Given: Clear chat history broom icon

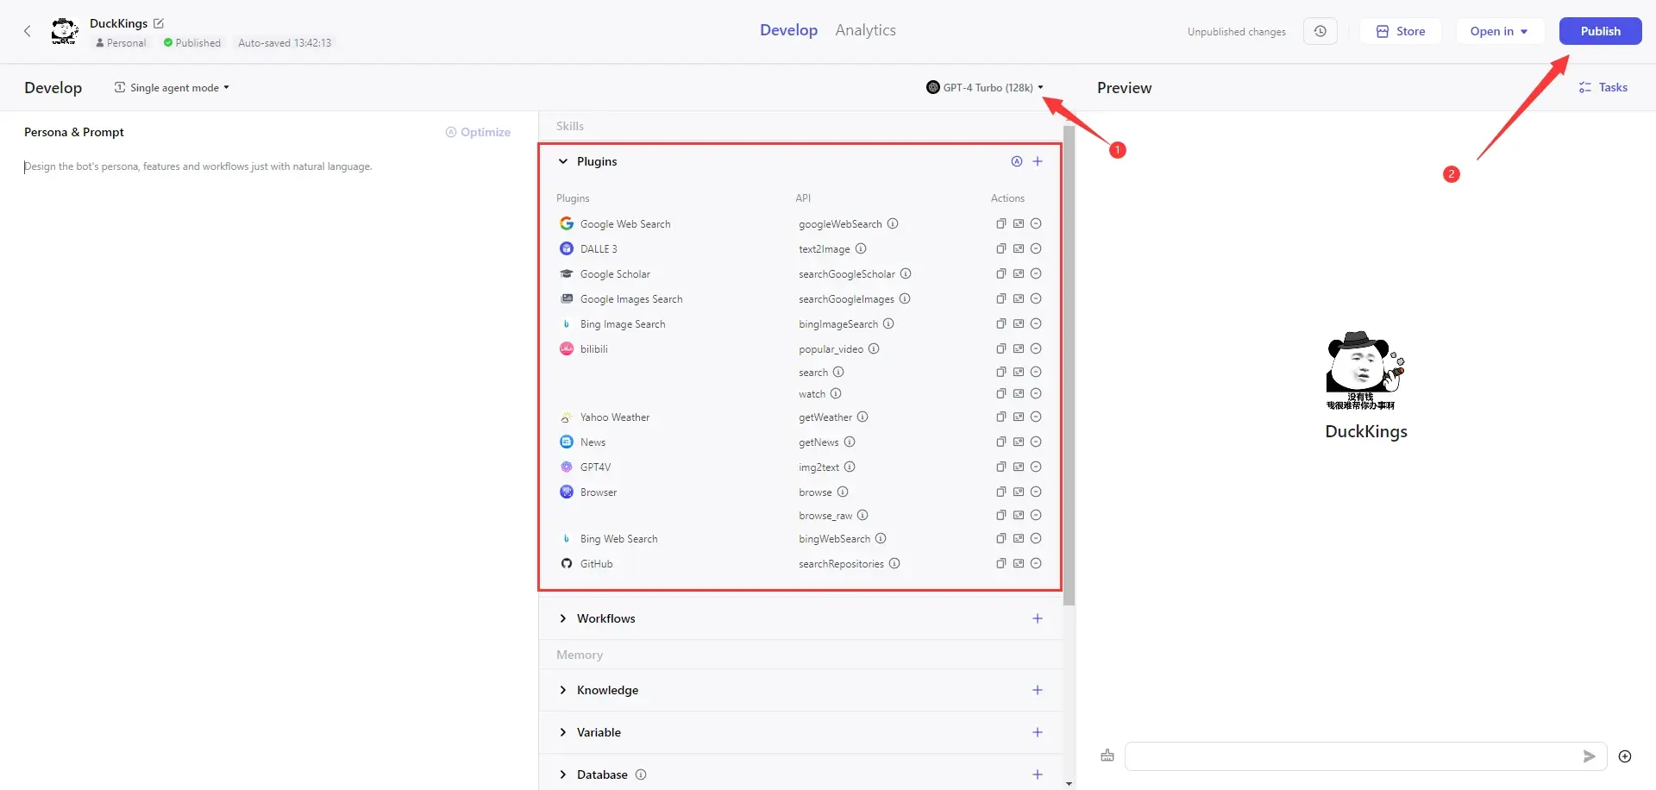Looking at the screenshot, I should 1107,756.
